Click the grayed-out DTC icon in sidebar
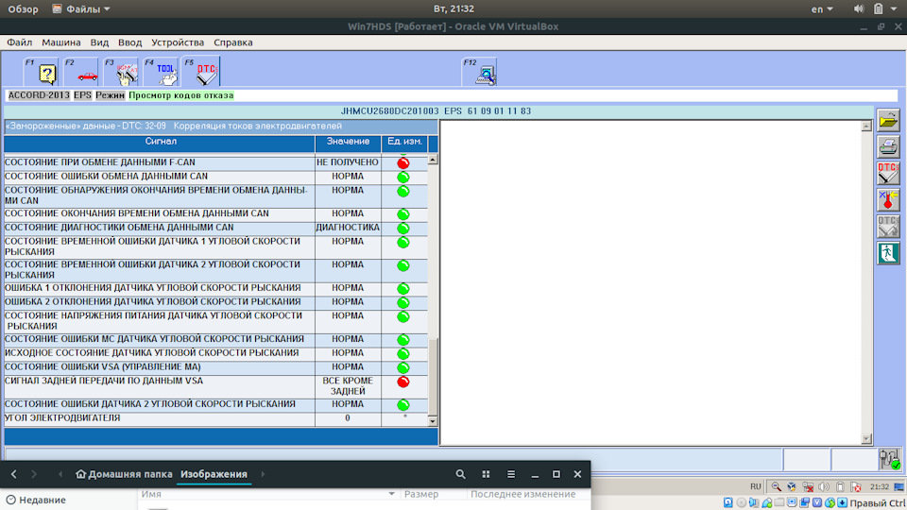This screenshot has height=510, width=907. click(x=888, y=227)
